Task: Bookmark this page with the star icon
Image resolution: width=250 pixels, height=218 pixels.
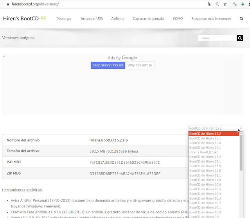Action: [x=225, y=4]
